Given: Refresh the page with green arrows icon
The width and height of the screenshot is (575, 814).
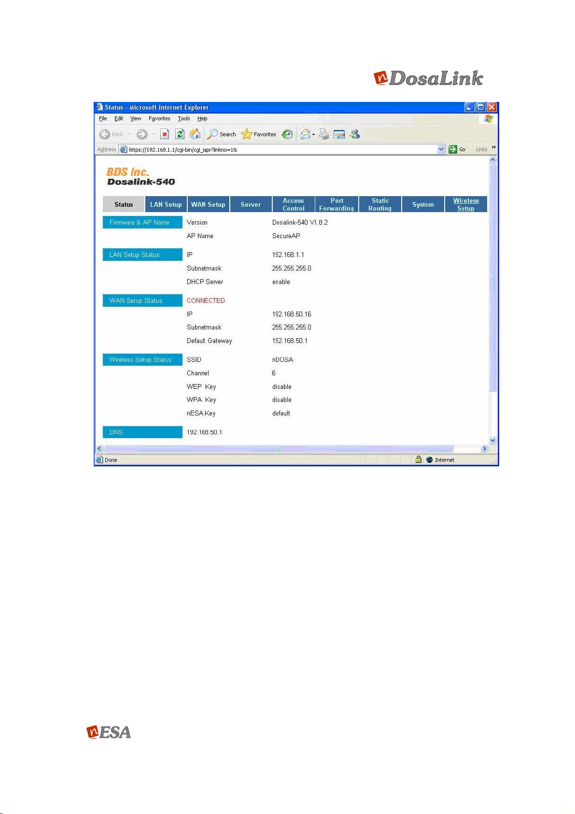Looking at the screenshot, I should click(x=180, y=134).
